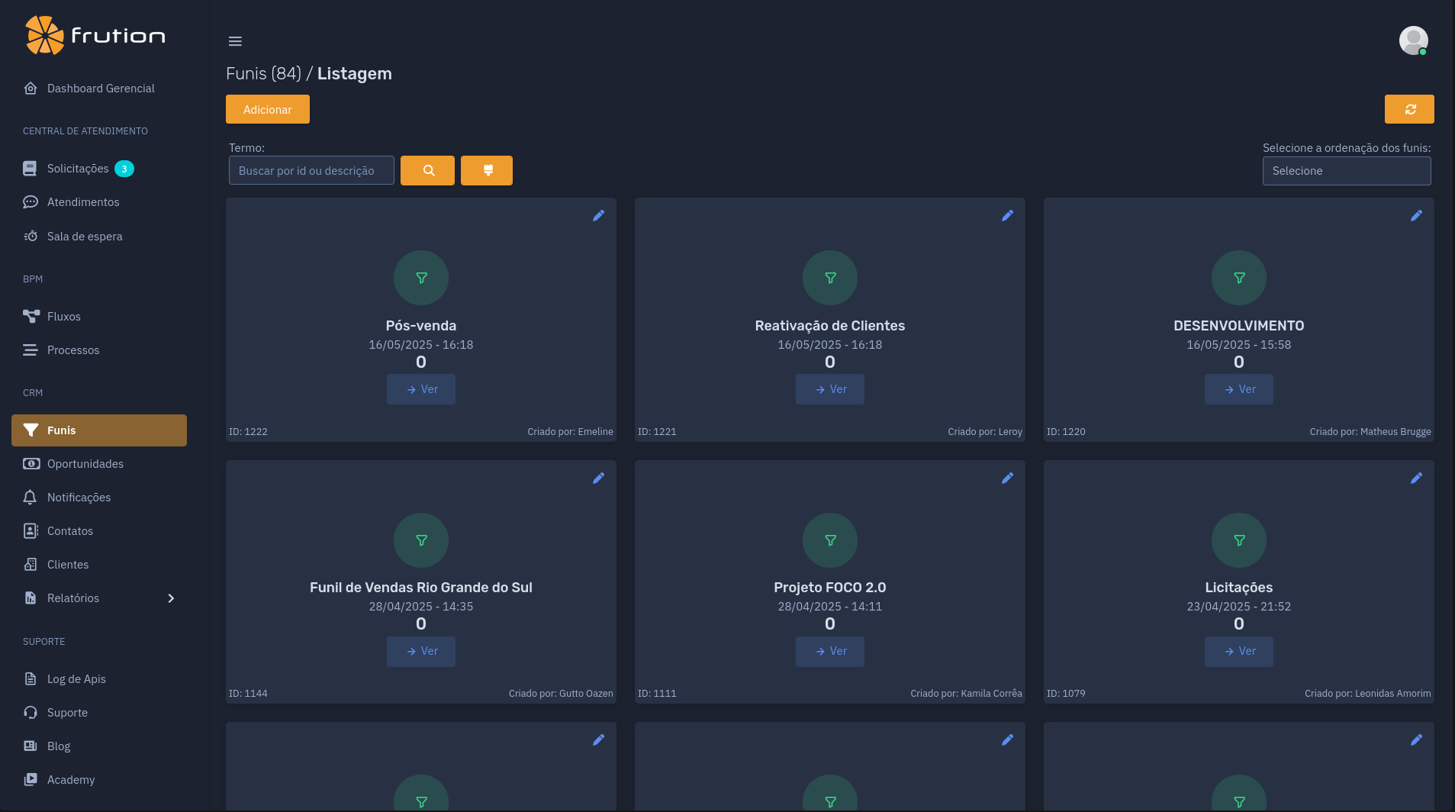
Task: Click the refresh icon button
Action: (x=1409, y=109)
